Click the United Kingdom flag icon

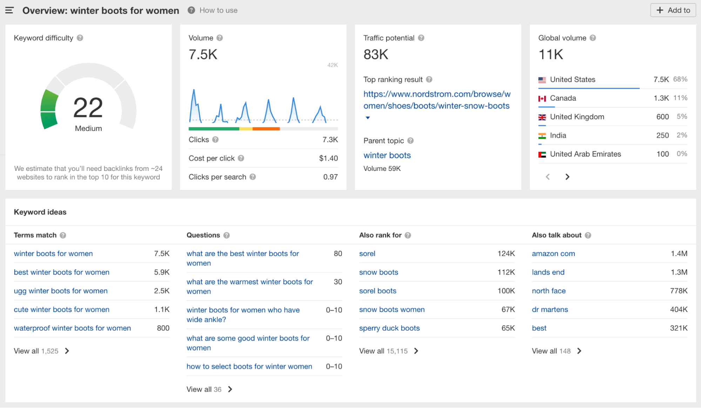pos(542,117)
